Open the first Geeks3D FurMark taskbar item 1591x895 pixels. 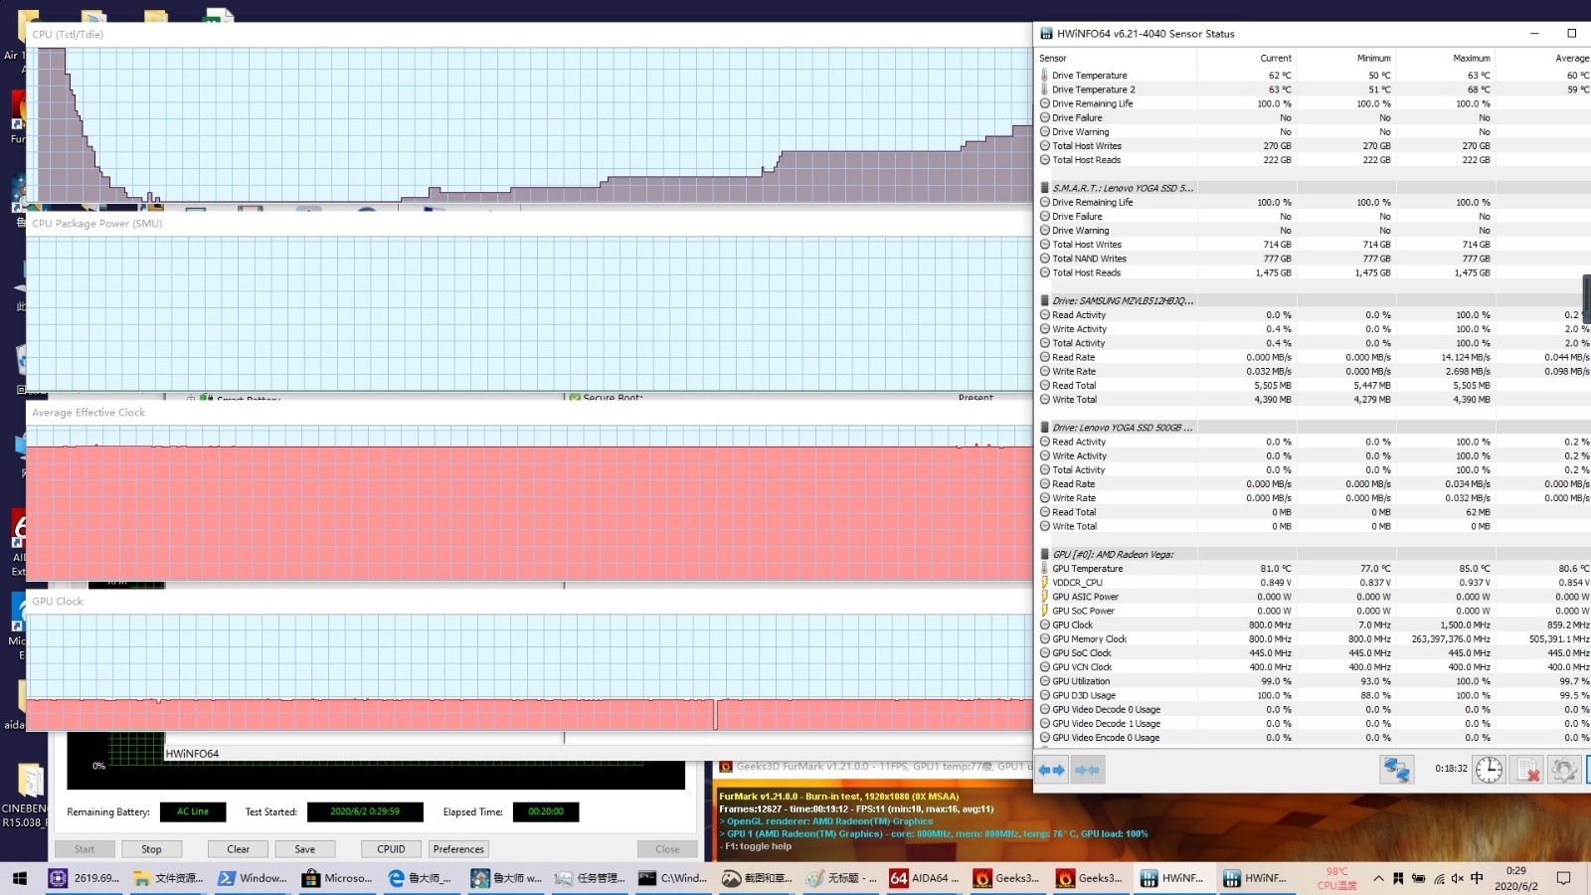[1007, 878]
